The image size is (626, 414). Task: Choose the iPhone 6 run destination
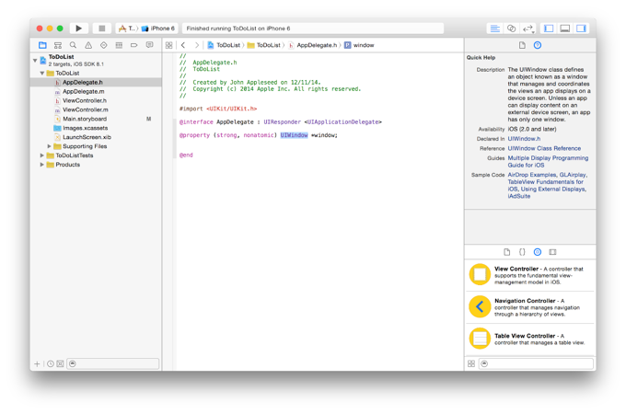[x=158, y=29]
